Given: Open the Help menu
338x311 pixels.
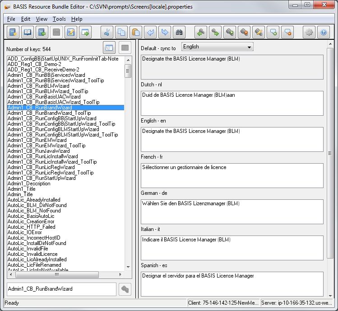Looking at the screenshot, I should [x=77, y=19].
